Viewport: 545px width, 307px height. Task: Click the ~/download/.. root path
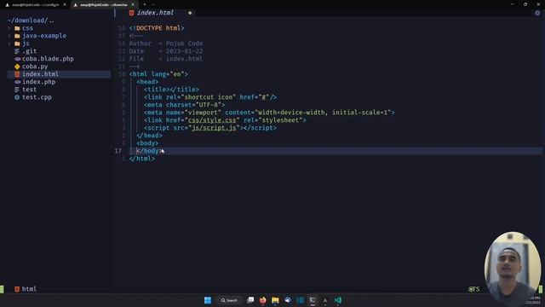point(31,20)
